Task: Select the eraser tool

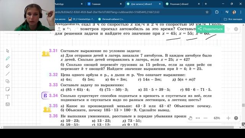Action: coord(8,66)
